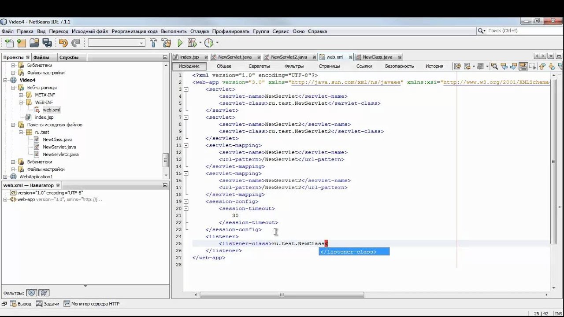Show the open documents list dropdown

pyautogui.click(x=551, y=56)
